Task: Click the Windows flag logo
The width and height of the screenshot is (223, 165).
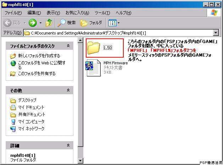Action: coord(214,13)
